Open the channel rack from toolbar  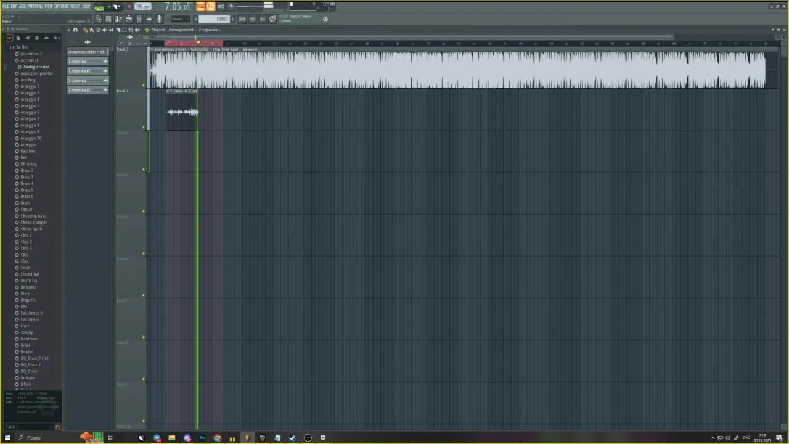[108, 19]
